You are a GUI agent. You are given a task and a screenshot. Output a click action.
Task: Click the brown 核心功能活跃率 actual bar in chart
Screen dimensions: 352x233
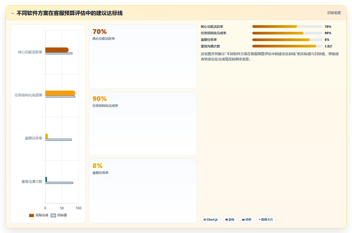click(57, 50)
